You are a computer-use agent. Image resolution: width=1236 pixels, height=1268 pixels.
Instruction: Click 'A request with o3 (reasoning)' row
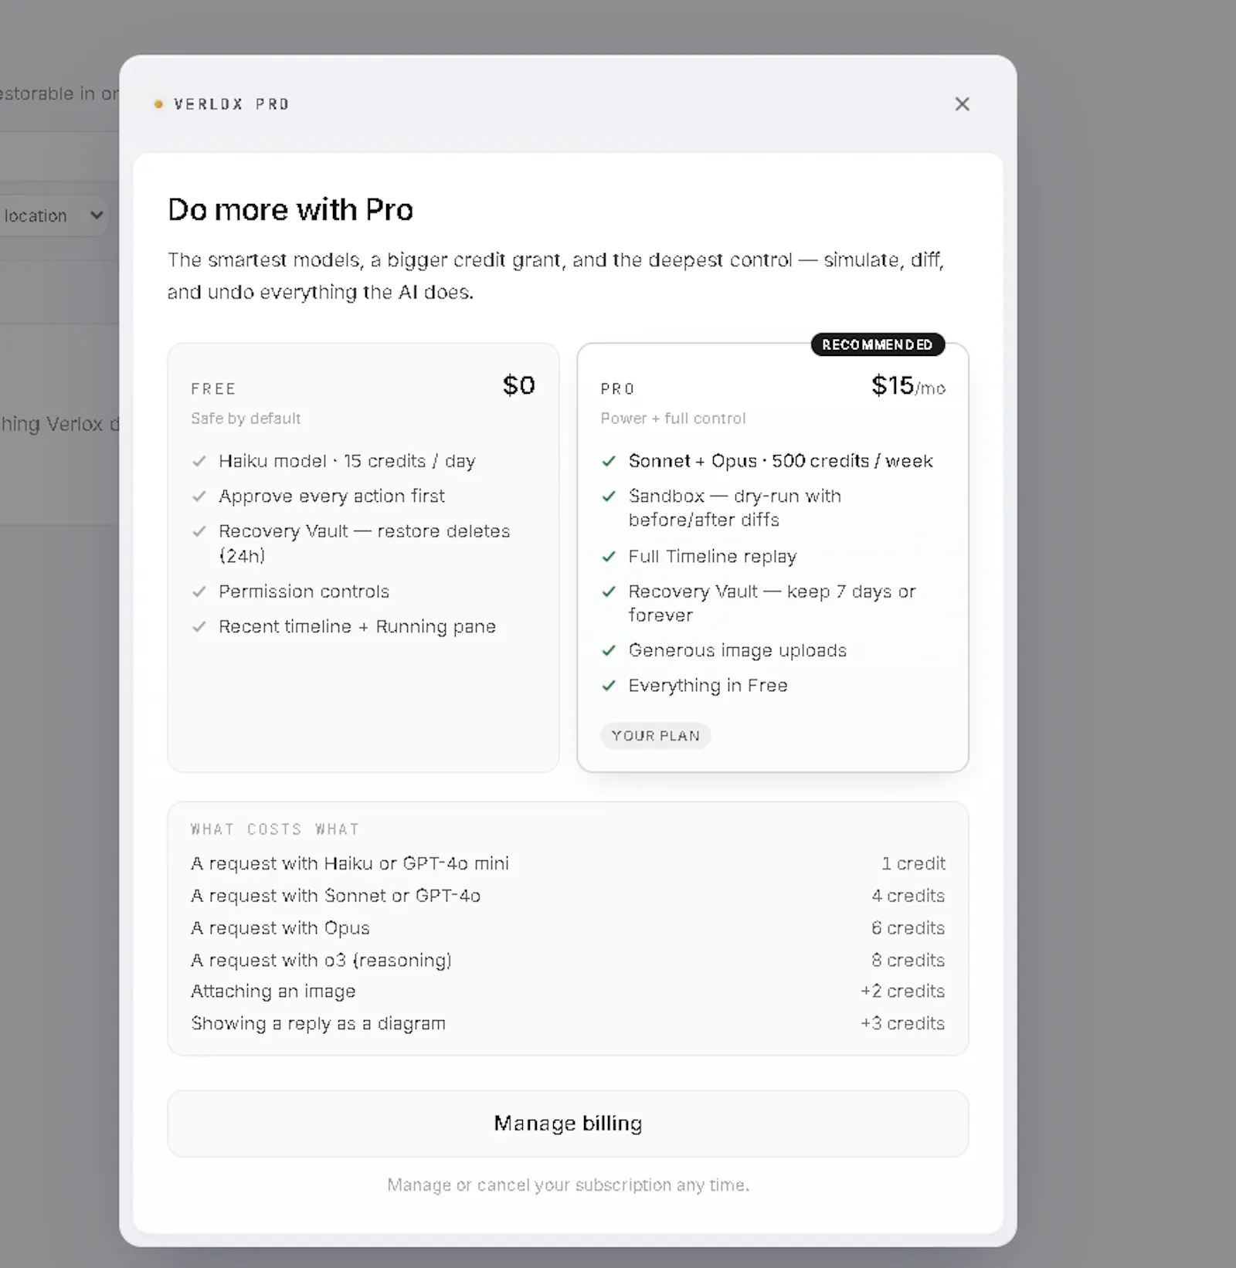568,960
